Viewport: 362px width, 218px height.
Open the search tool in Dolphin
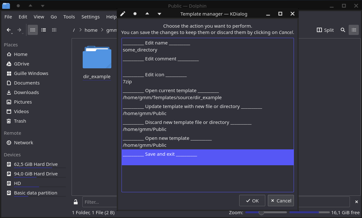343,30
